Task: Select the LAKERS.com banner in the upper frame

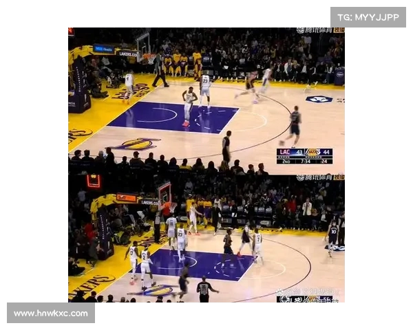Action: point(126,53)
